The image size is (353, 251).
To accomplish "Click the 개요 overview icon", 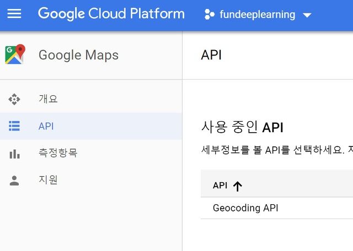I will (x=14, y=99).
